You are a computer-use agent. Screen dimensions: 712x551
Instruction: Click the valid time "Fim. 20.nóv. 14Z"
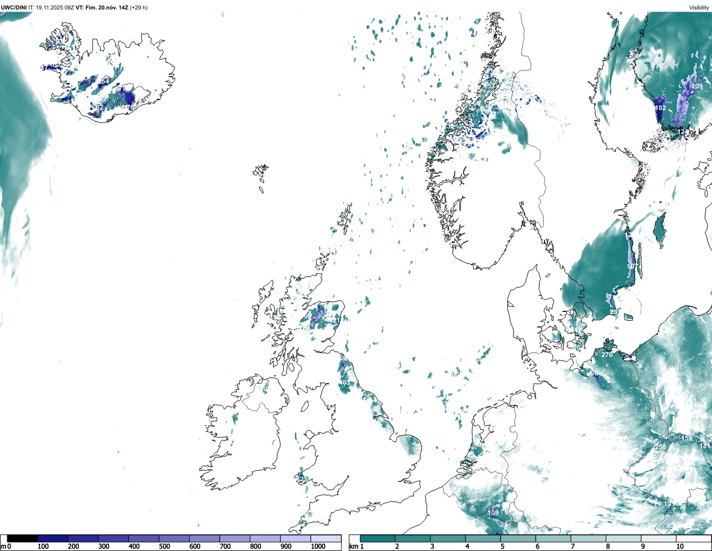107,7
